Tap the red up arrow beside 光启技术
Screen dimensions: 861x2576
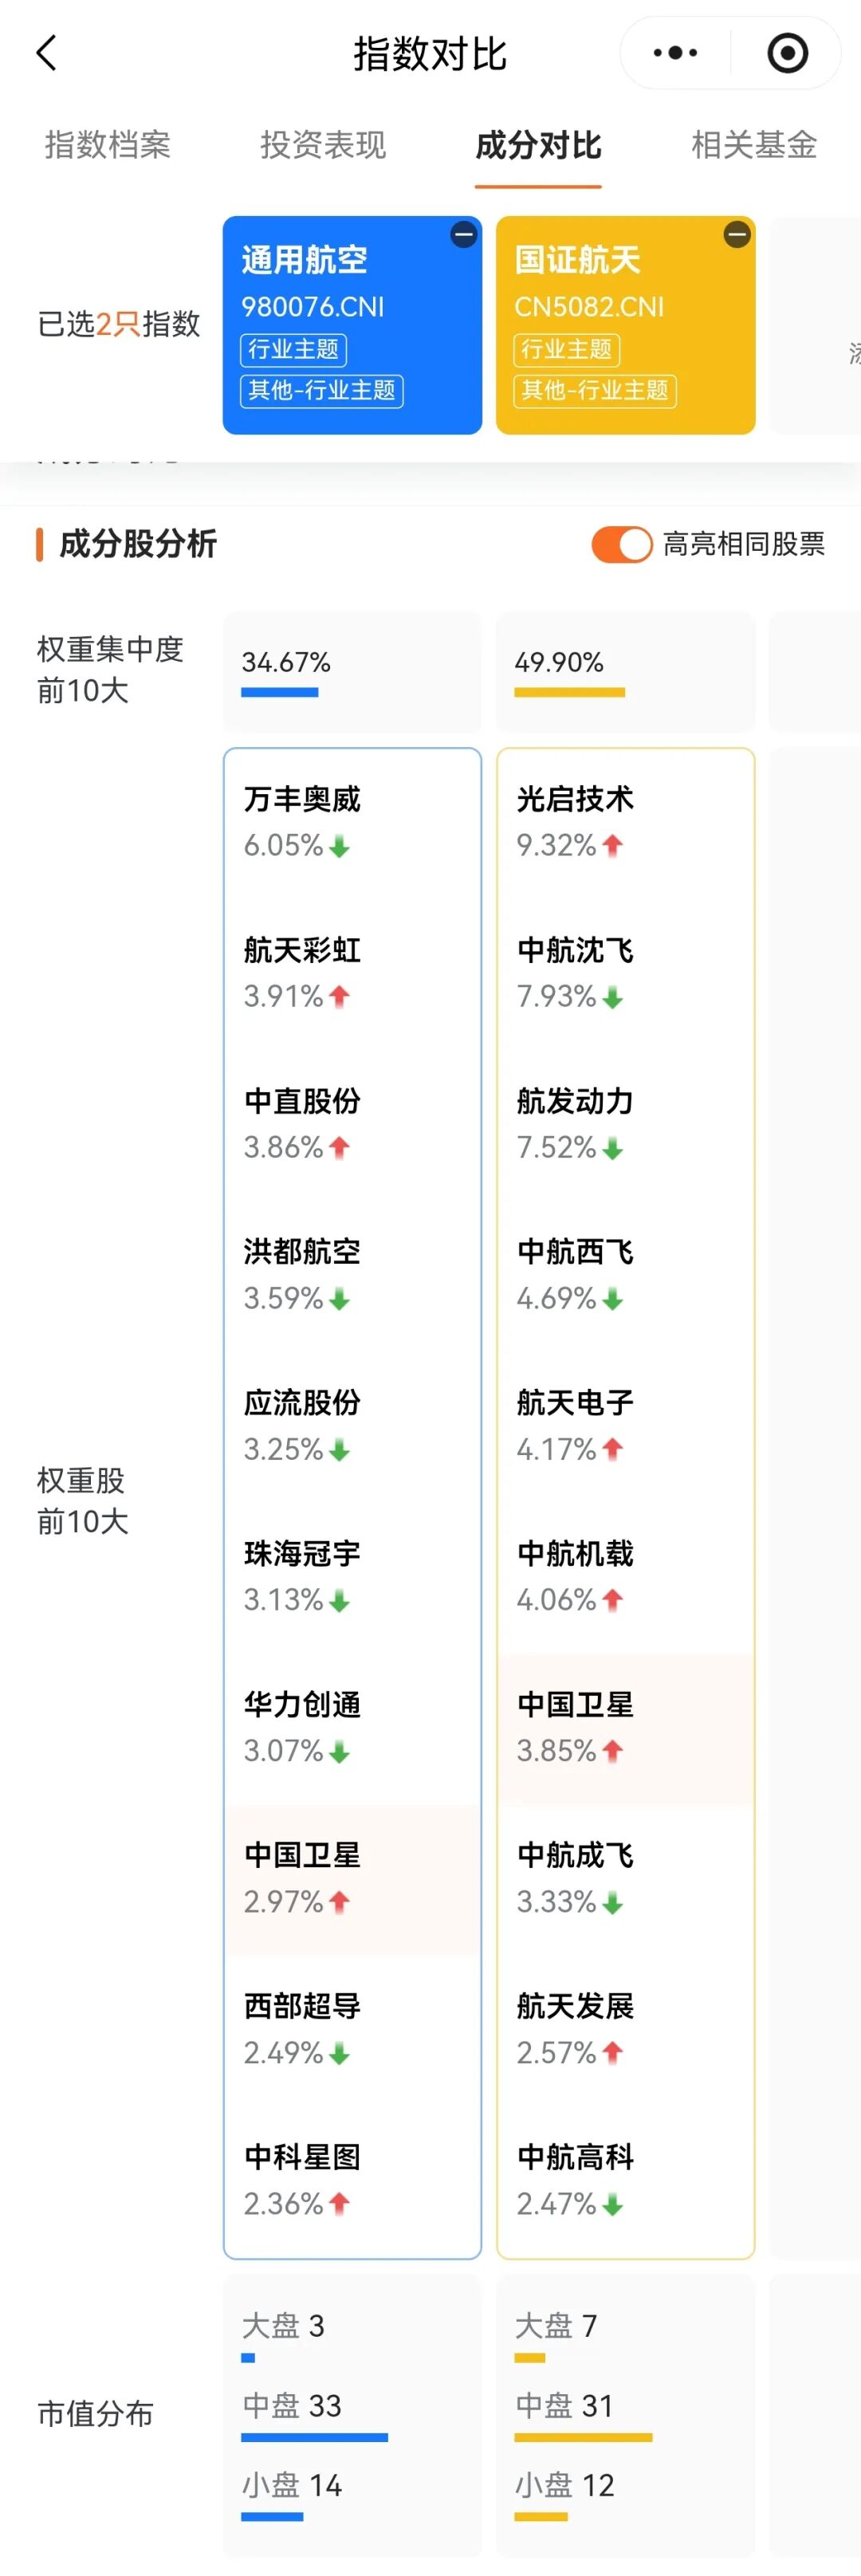tap(613, 847)
